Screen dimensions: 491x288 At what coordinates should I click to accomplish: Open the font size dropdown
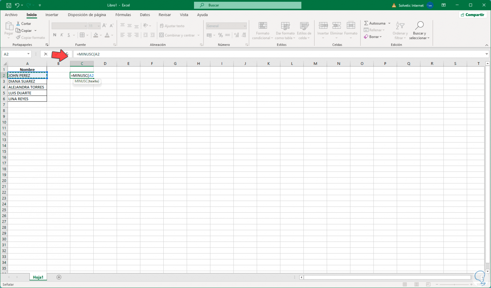[x=98, y=26]
